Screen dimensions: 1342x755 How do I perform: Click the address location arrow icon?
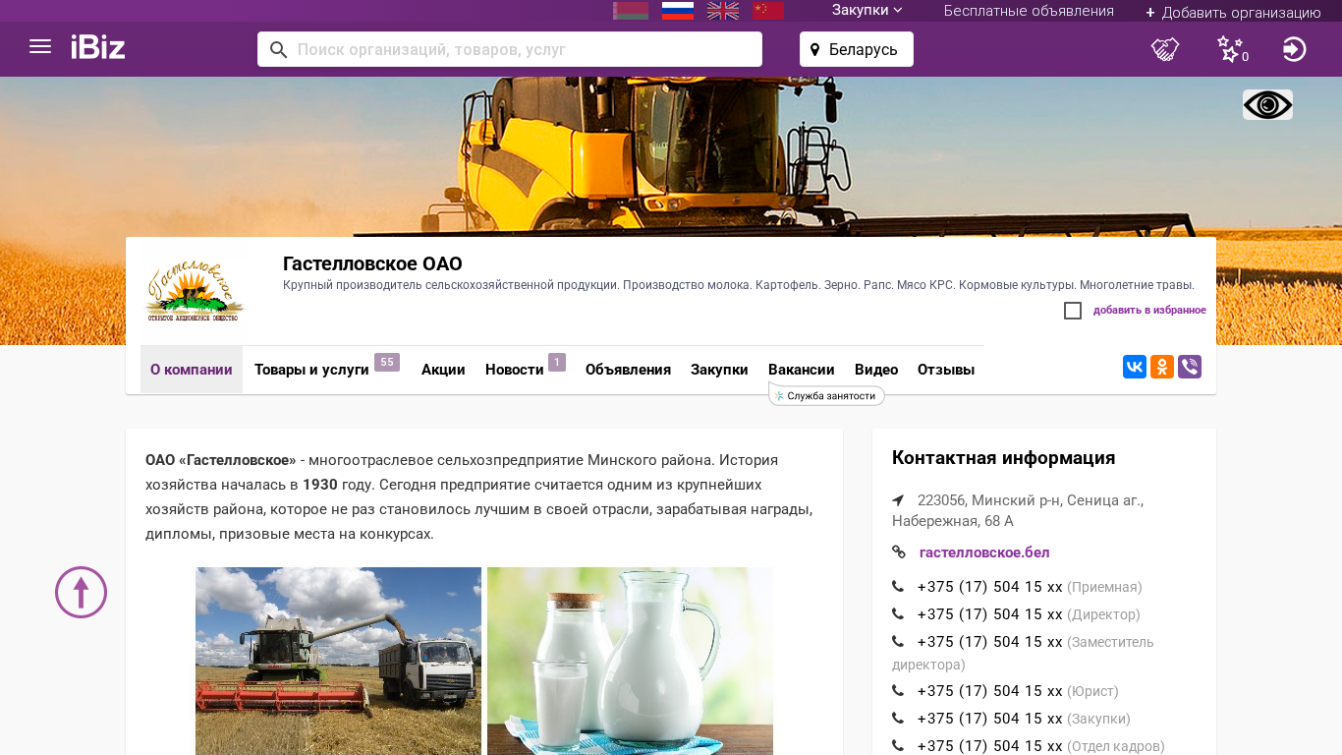[898, 500]
